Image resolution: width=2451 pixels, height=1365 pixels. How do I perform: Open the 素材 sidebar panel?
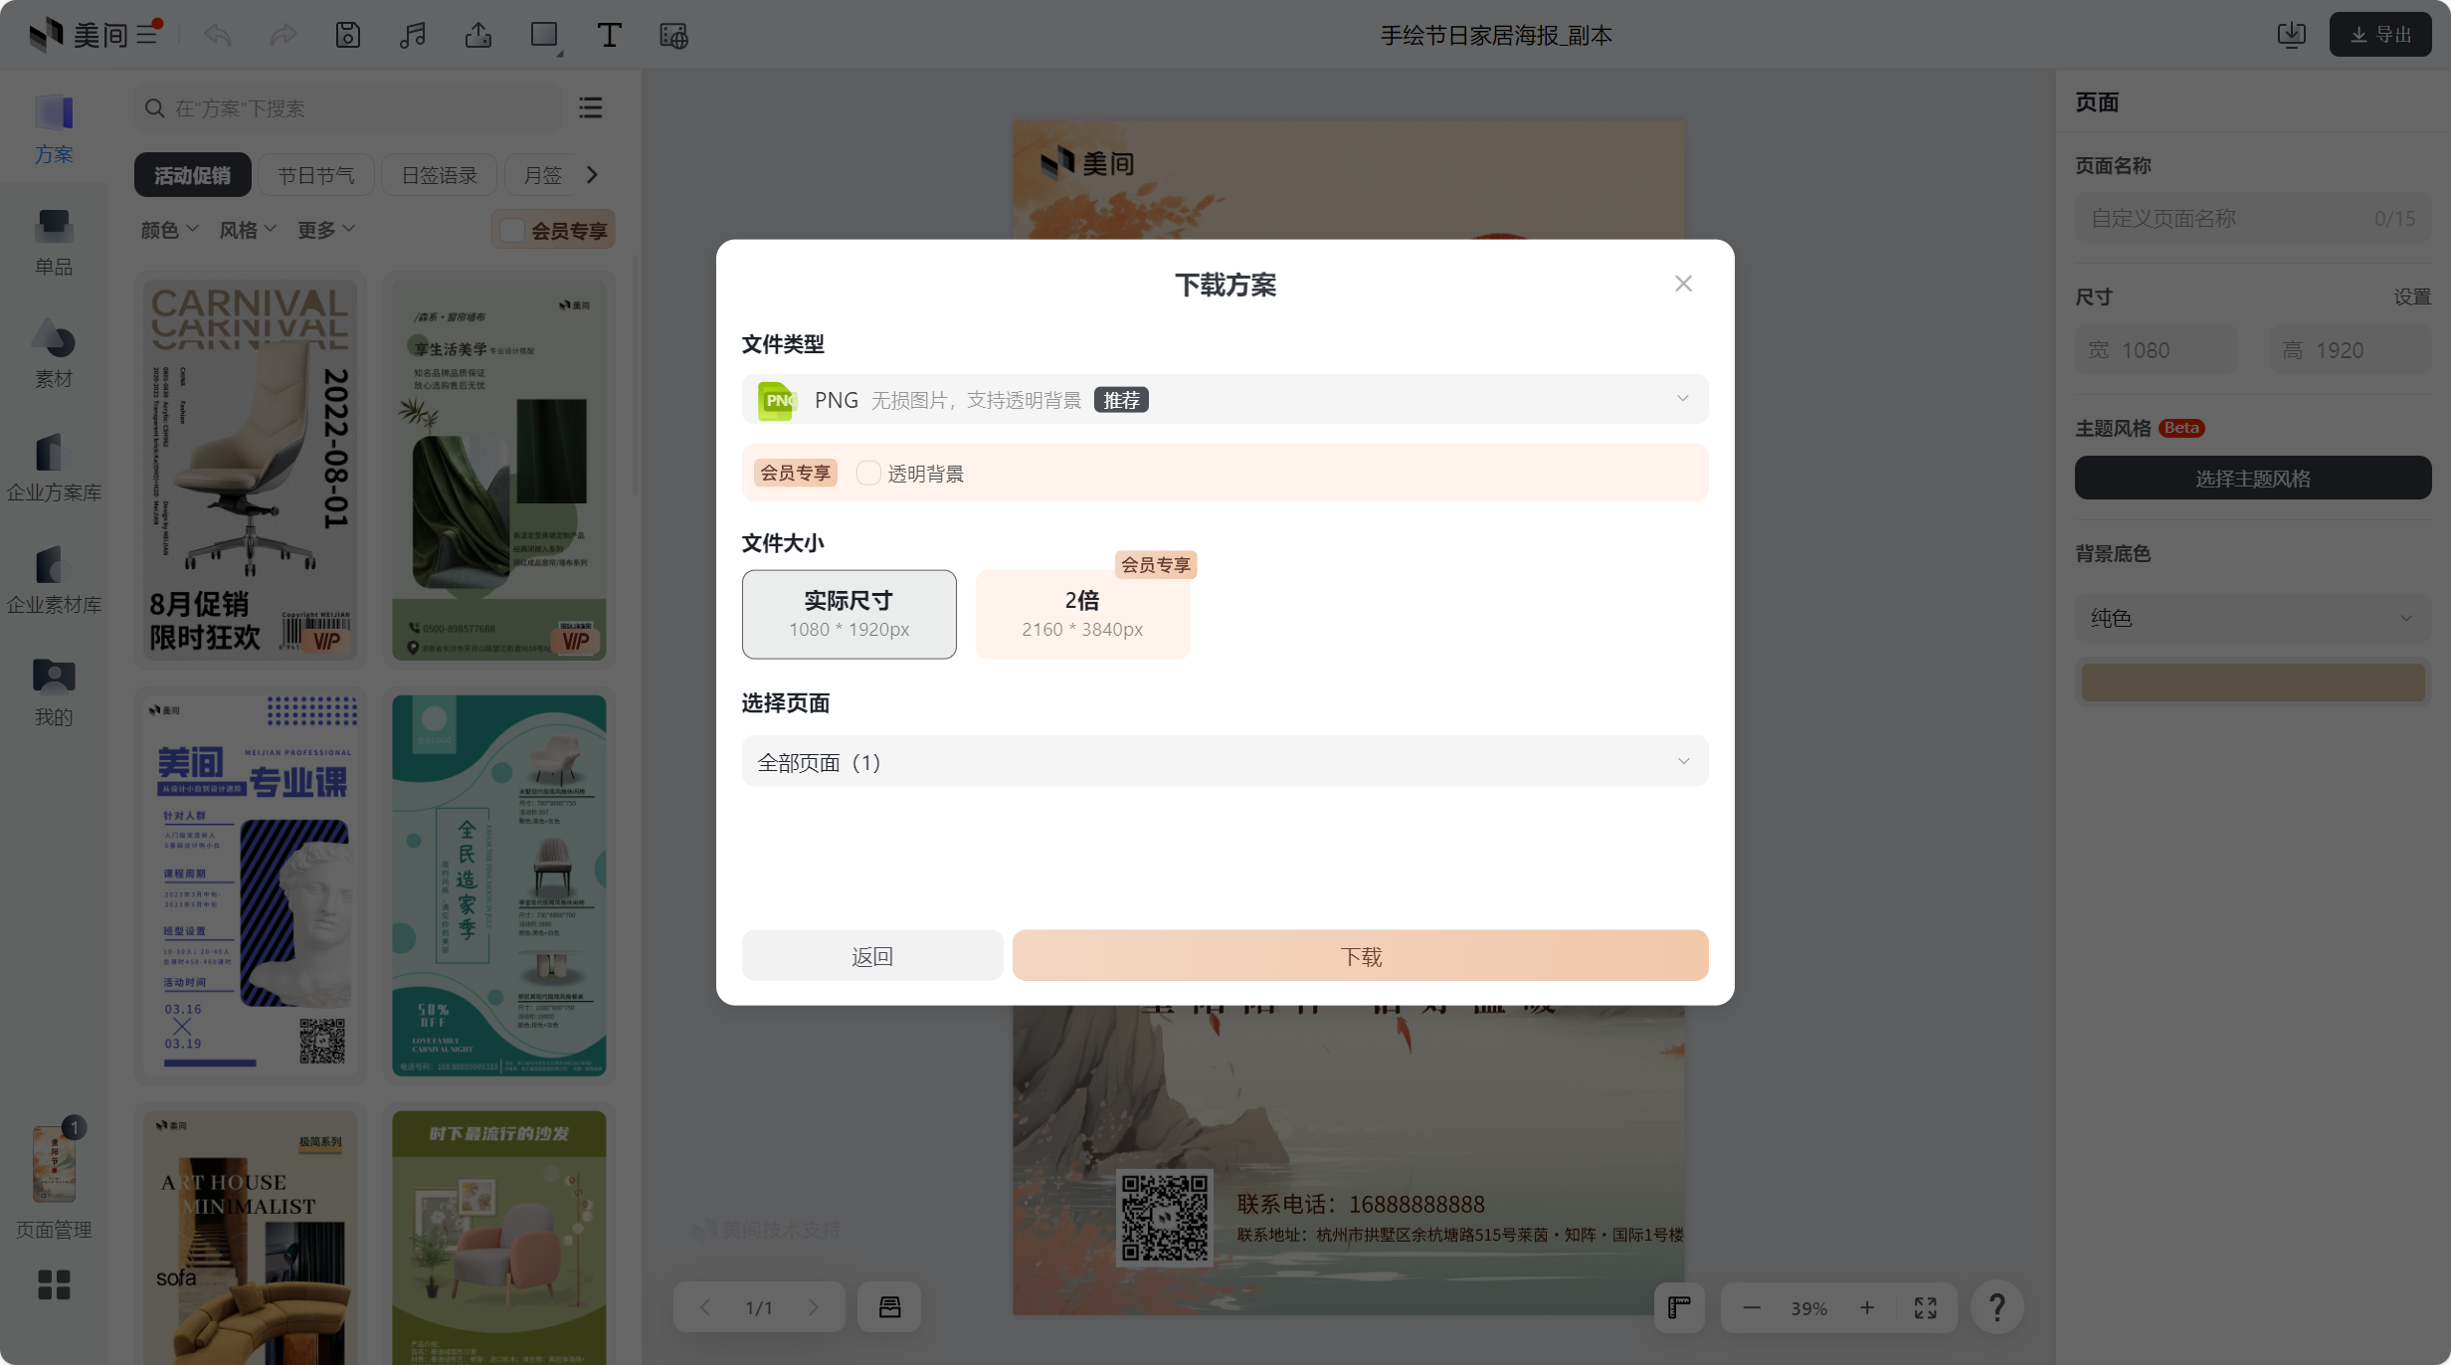click(x=54, y=354)
